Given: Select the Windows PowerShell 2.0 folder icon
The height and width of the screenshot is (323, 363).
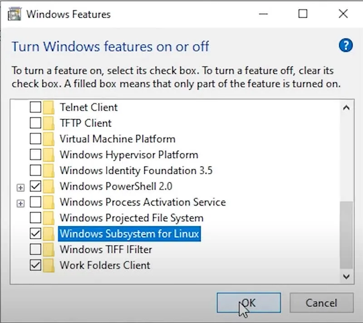Looking at the screenshot, I should coord(49,186).
